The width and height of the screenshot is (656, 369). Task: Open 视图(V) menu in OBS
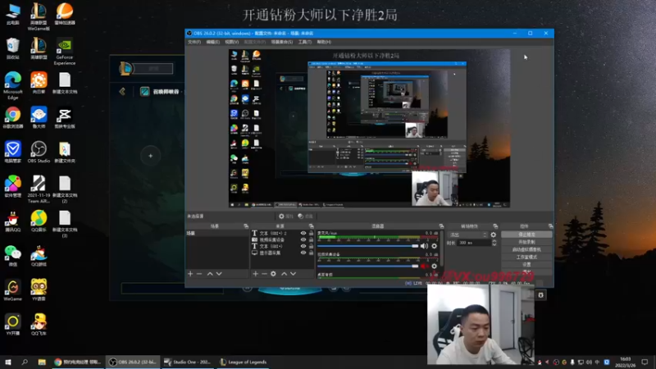(232, 42)
